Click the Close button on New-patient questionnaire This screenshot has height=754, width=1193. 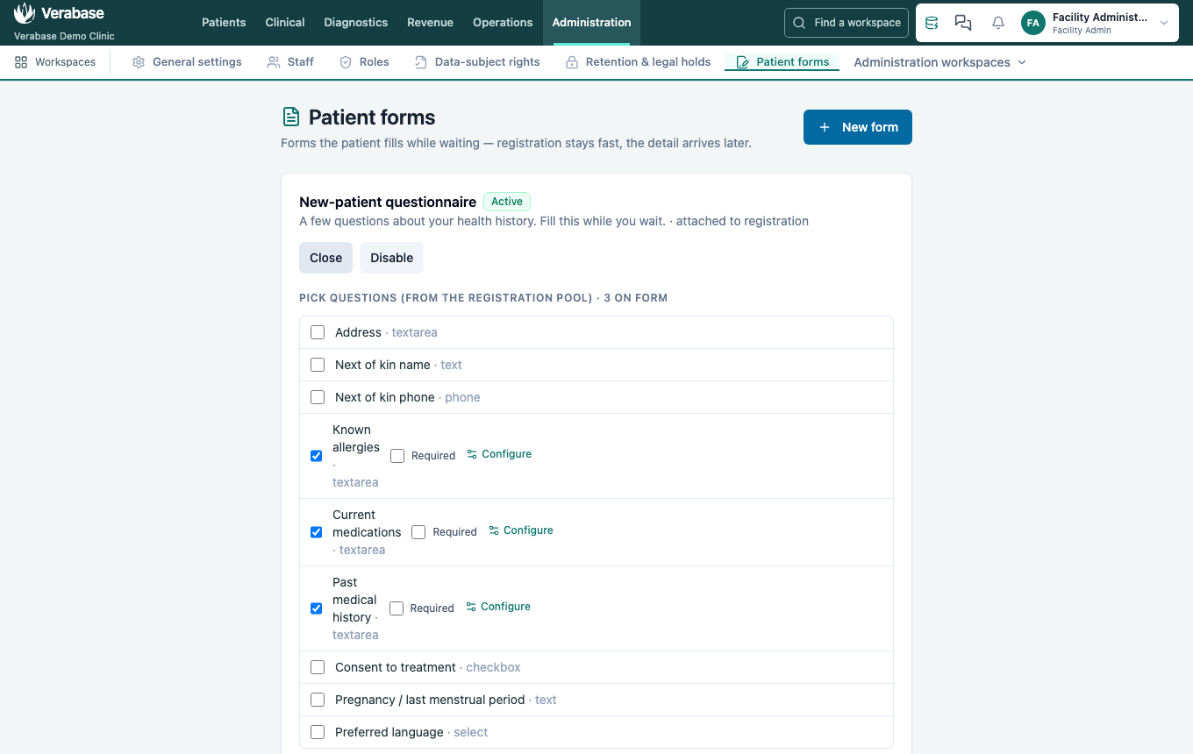point(326,258)
